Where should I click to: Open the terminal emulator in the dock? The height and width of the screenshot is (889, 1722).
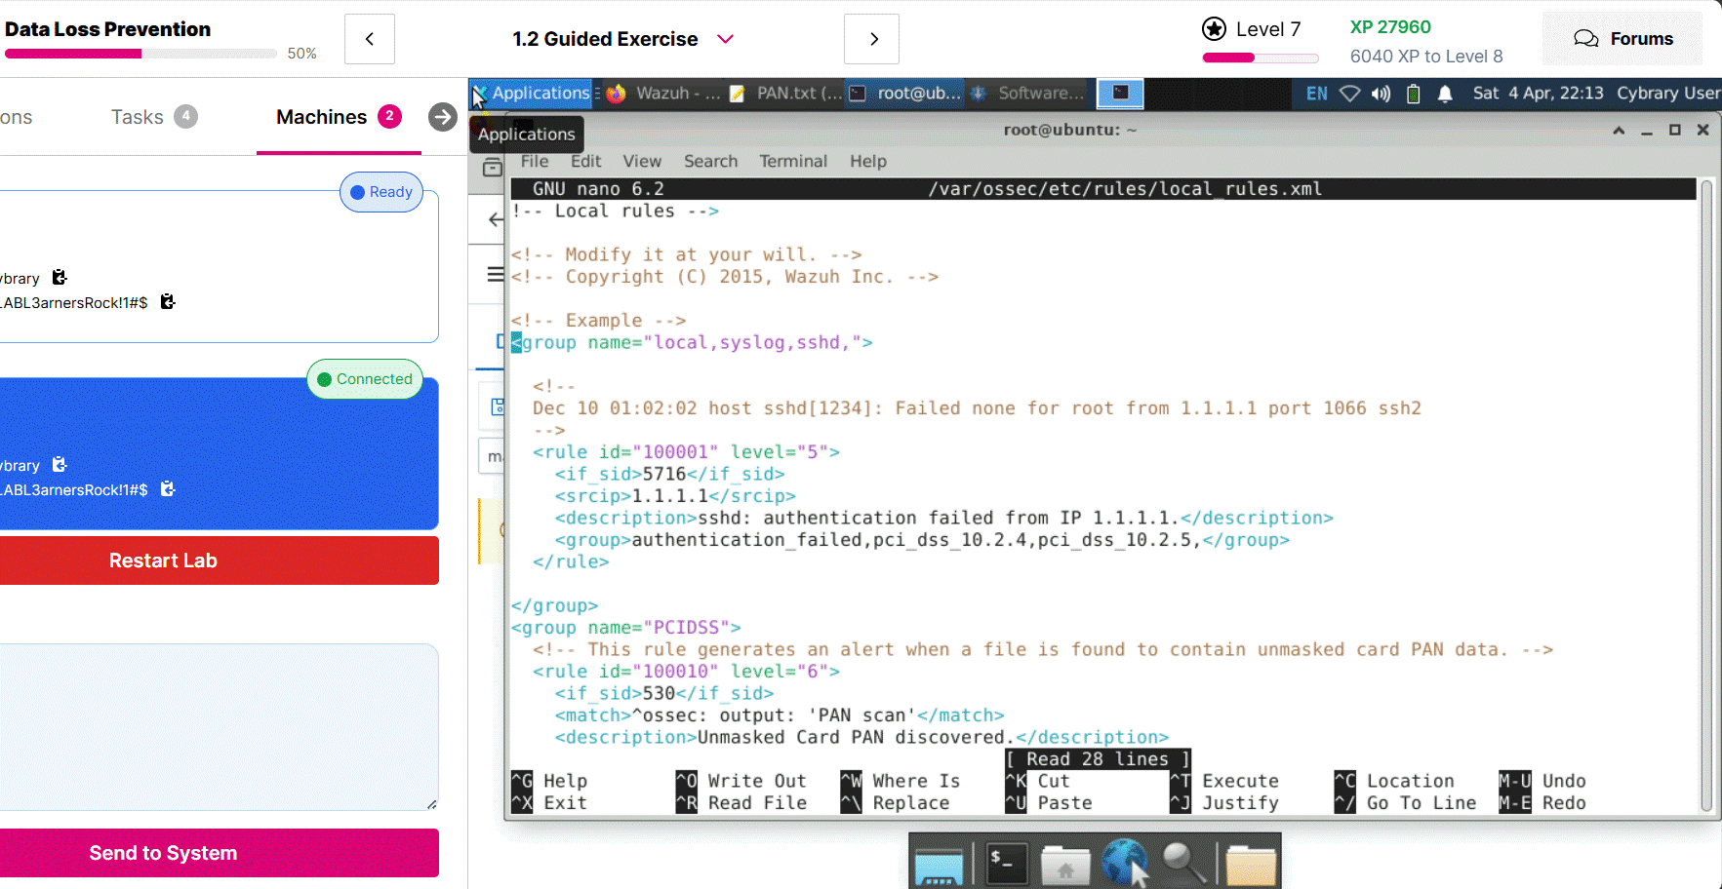click(1006, 863)
